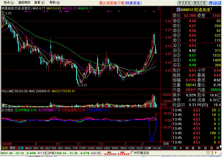Click the 主力进出 indicator title
This screenshot has width=222, height=157.
[7, 110]
